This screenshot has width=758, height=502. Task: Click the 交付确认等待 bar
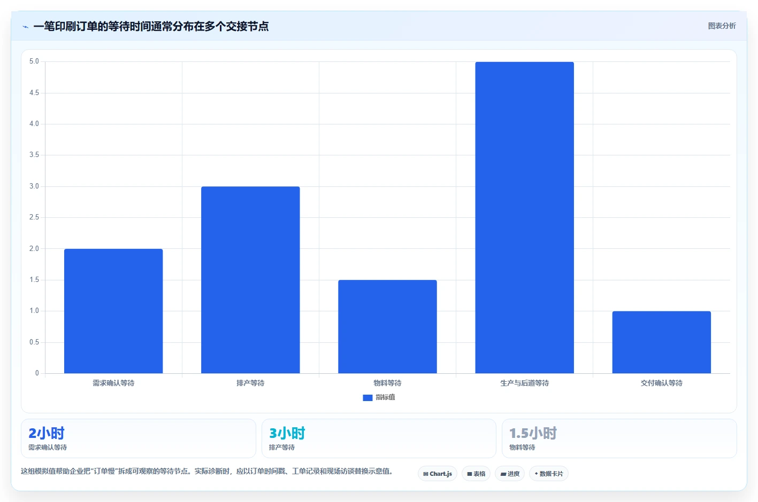click(662, 342)
